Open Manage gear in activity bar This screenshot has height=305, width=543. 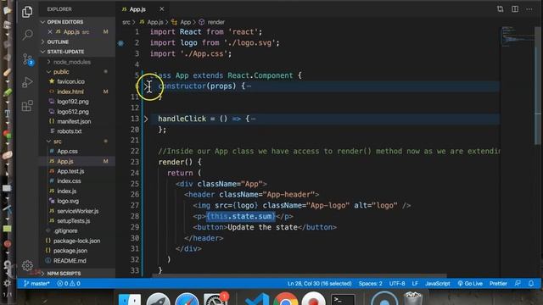pyautogui.click(x=27, y=265)
